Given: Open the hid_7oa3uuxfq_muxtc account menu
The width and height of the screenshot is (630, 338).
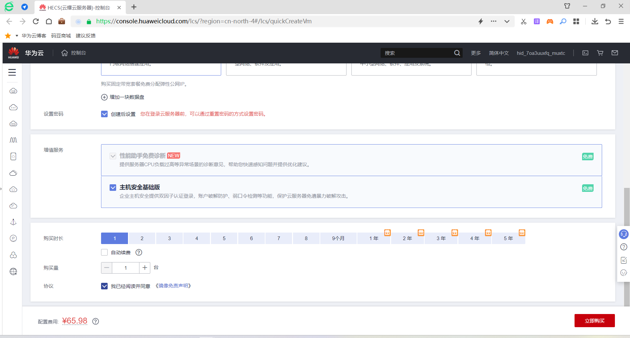Looking at the screenshot, I should coord(541,53).
